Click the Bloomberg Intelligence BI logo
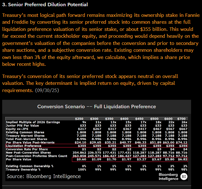The height and width of the screenshot is (189, 202). pos(184,177)
